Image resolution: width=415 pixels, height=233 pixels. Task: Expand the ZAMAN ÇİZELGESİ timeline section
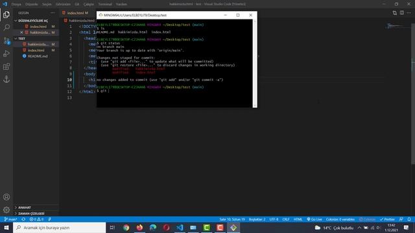(31, 213)
